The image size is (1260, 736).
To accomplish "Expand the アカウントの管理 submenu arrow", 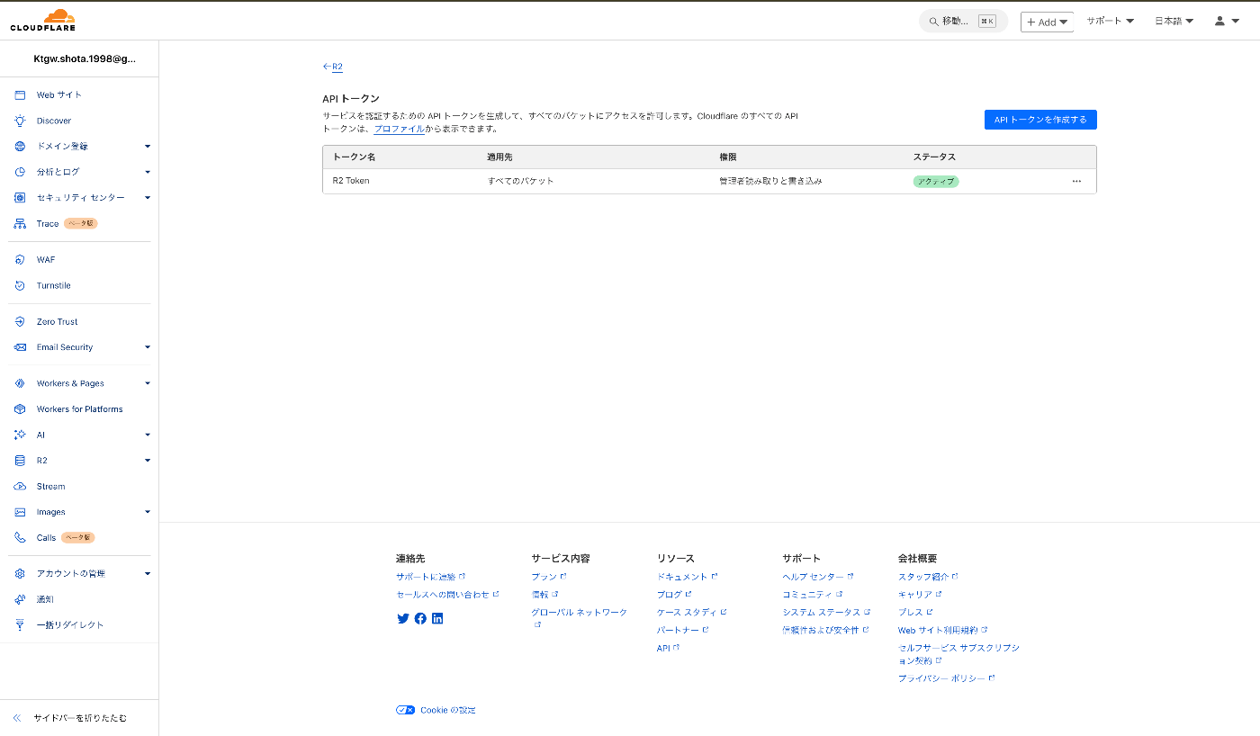I will (x=148, y=573).
